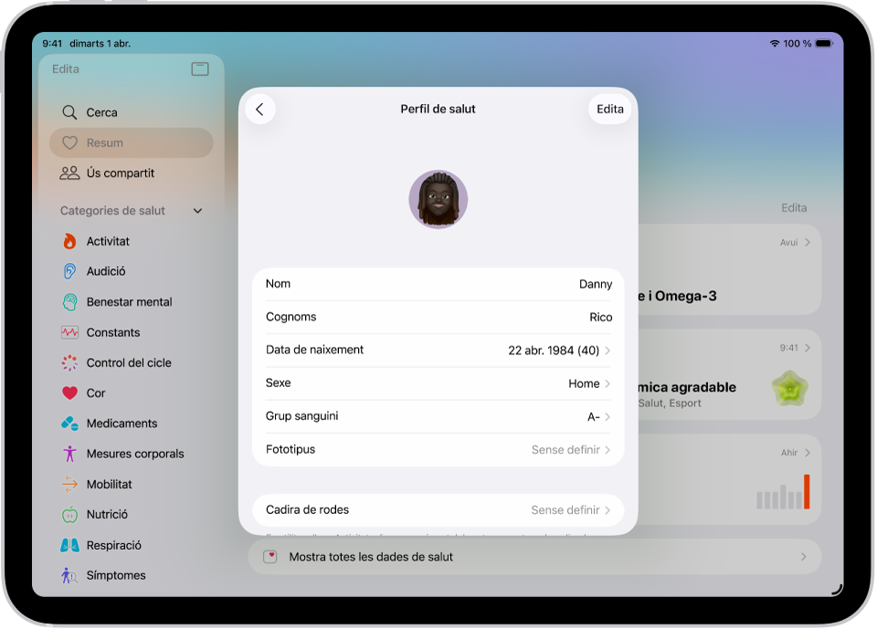This screenshot has width=877, height=629.
Task: Click the Audició ear icon
Action: tap(69, 271)
